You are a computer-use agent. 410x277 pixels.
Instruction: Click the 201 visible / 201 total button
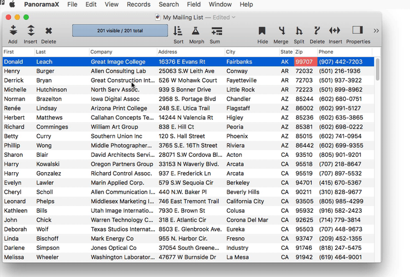click(x=120, y=30)
